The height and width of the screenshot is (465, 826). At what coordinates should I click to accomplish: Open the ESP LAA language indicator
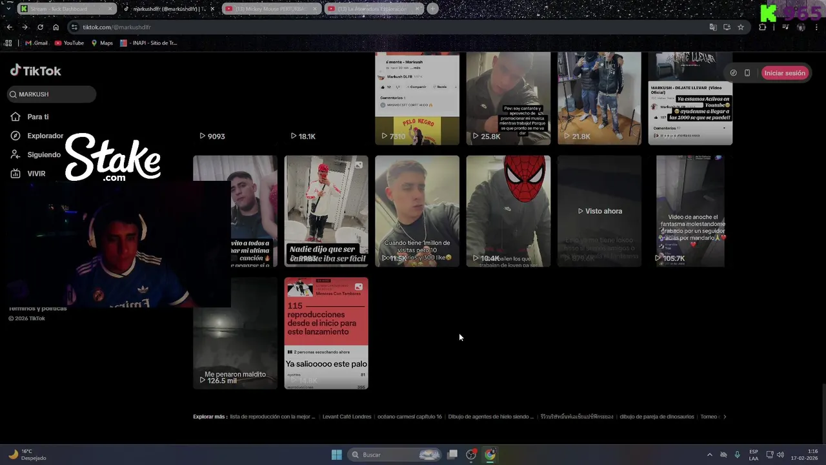(x=754, y=455)
